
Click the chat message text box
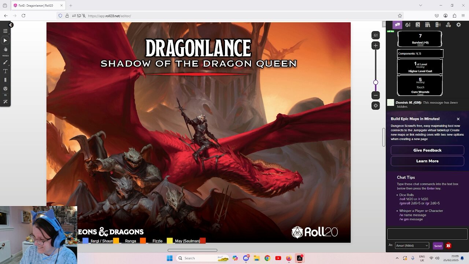(427, 234)
